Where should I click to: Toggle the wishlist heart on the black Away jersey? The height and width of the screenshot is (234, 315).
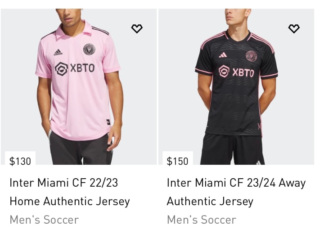(x=294, y=29)
